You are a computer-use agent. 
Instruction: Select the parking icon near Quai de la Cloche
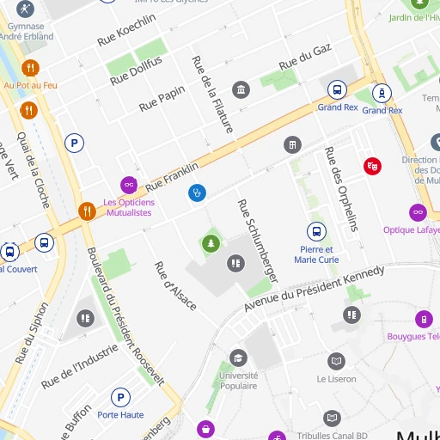[x=74, y=143]
